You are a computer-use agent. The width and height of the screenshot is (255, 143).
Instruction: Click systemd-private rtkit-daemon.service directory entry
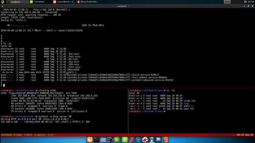pyautogui.click(x=117, y=77)
